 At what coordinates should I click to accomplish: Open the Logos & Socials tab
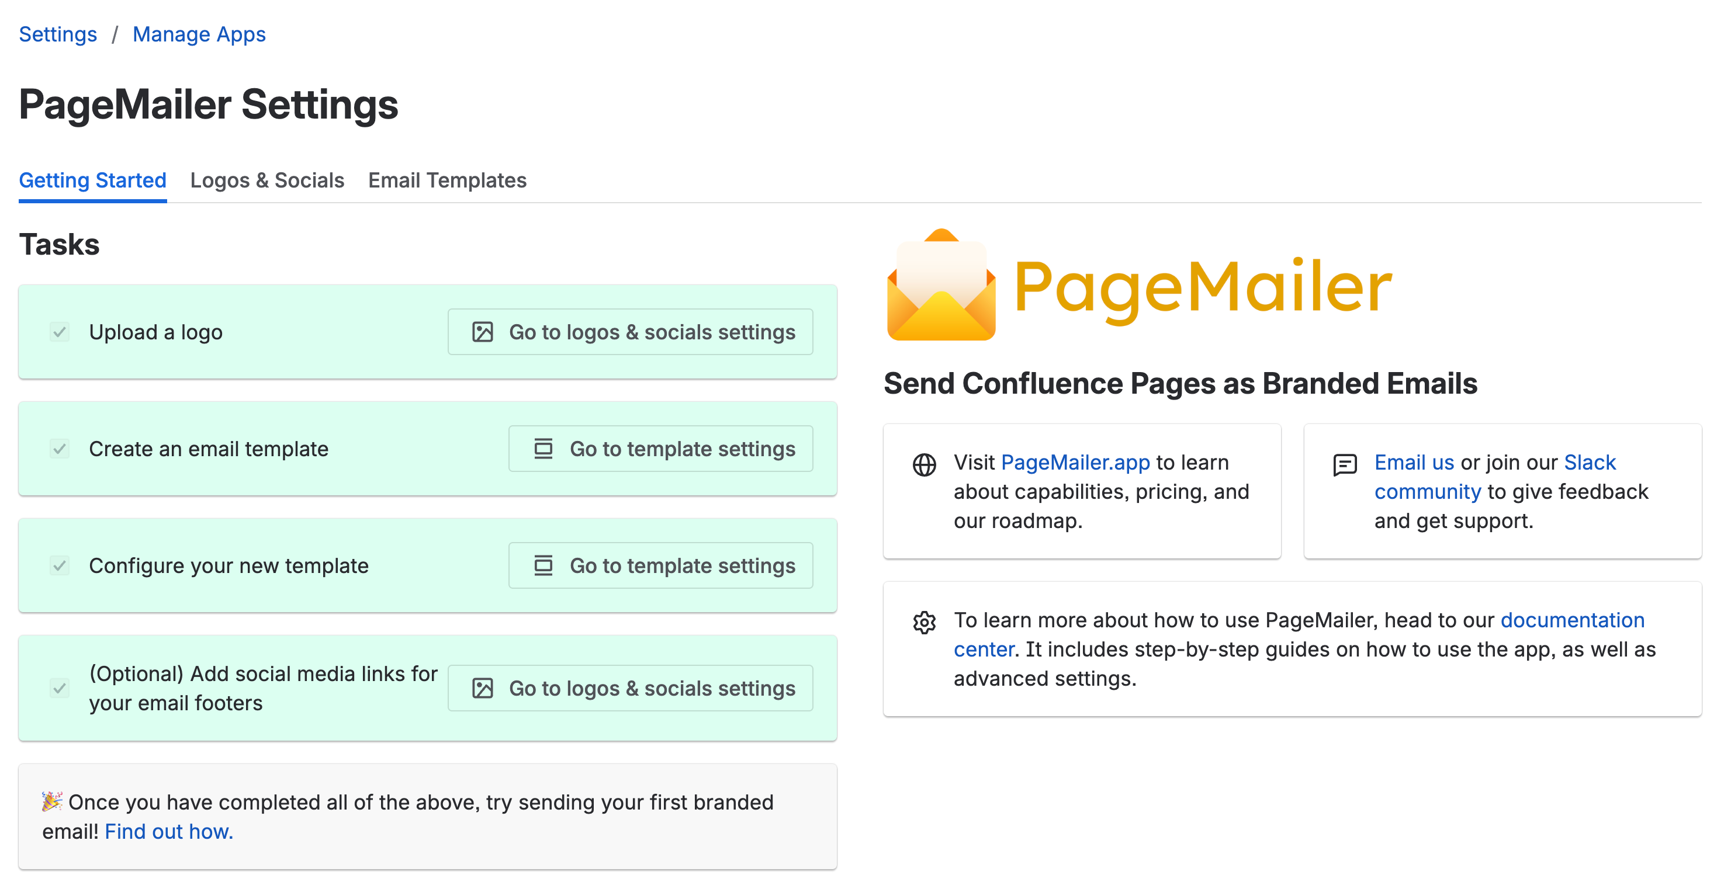pyautogui.click(x=267, y=180)
